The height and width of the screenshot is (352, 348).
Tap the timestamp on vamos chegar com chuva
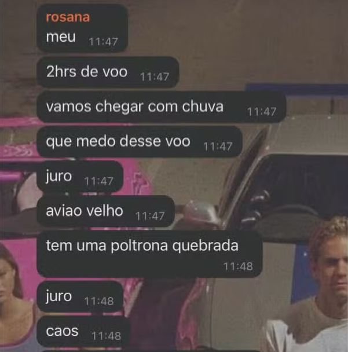[262, 112]
